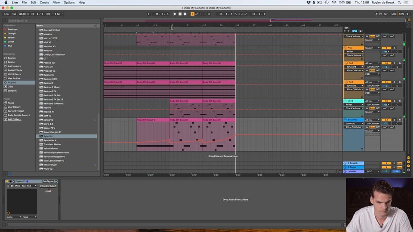This screenshot has width=413, height=232.
Task: Open the Edit menu
Action: coord(33,3)
